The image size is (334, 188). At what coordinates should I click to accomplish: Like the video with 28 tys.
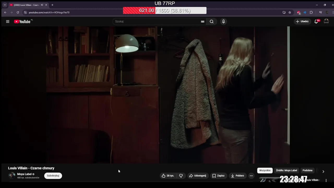tap(168, 176)
